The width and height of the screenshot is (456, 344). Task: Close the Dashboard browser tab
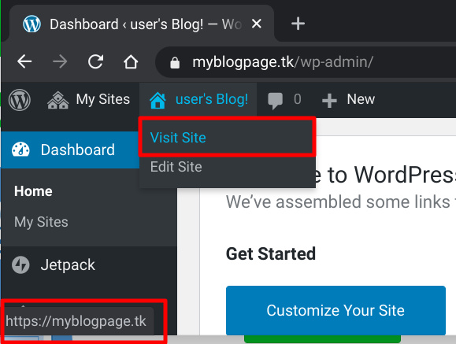pyautogui.click(x=257, y=24)
